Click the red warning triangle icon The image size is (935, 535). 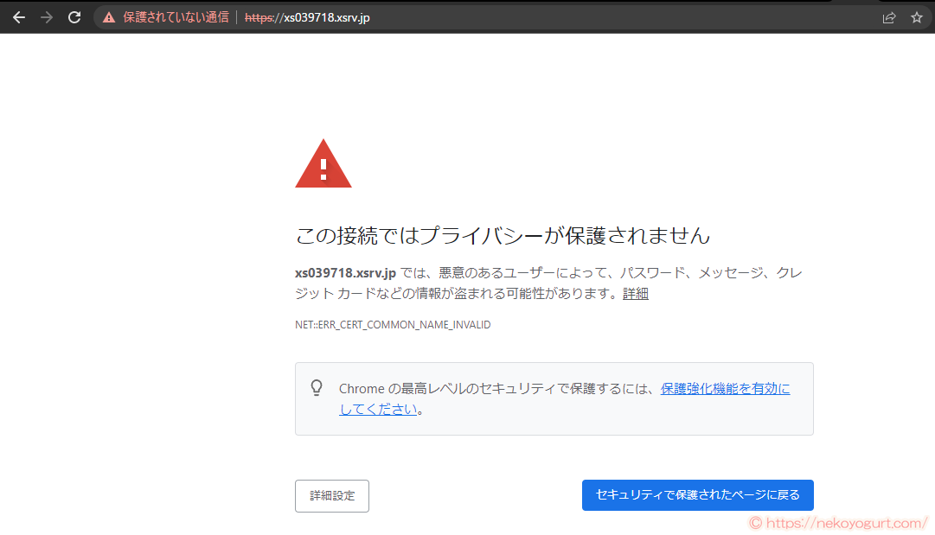click(x=323, y=164)
